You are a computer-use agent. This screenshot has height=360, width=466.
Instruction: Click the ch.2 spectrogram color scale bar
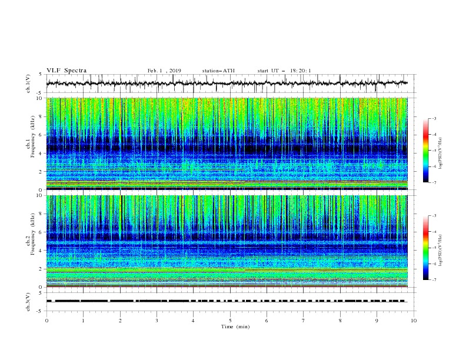pyautogui.click(x=426, y=248)
